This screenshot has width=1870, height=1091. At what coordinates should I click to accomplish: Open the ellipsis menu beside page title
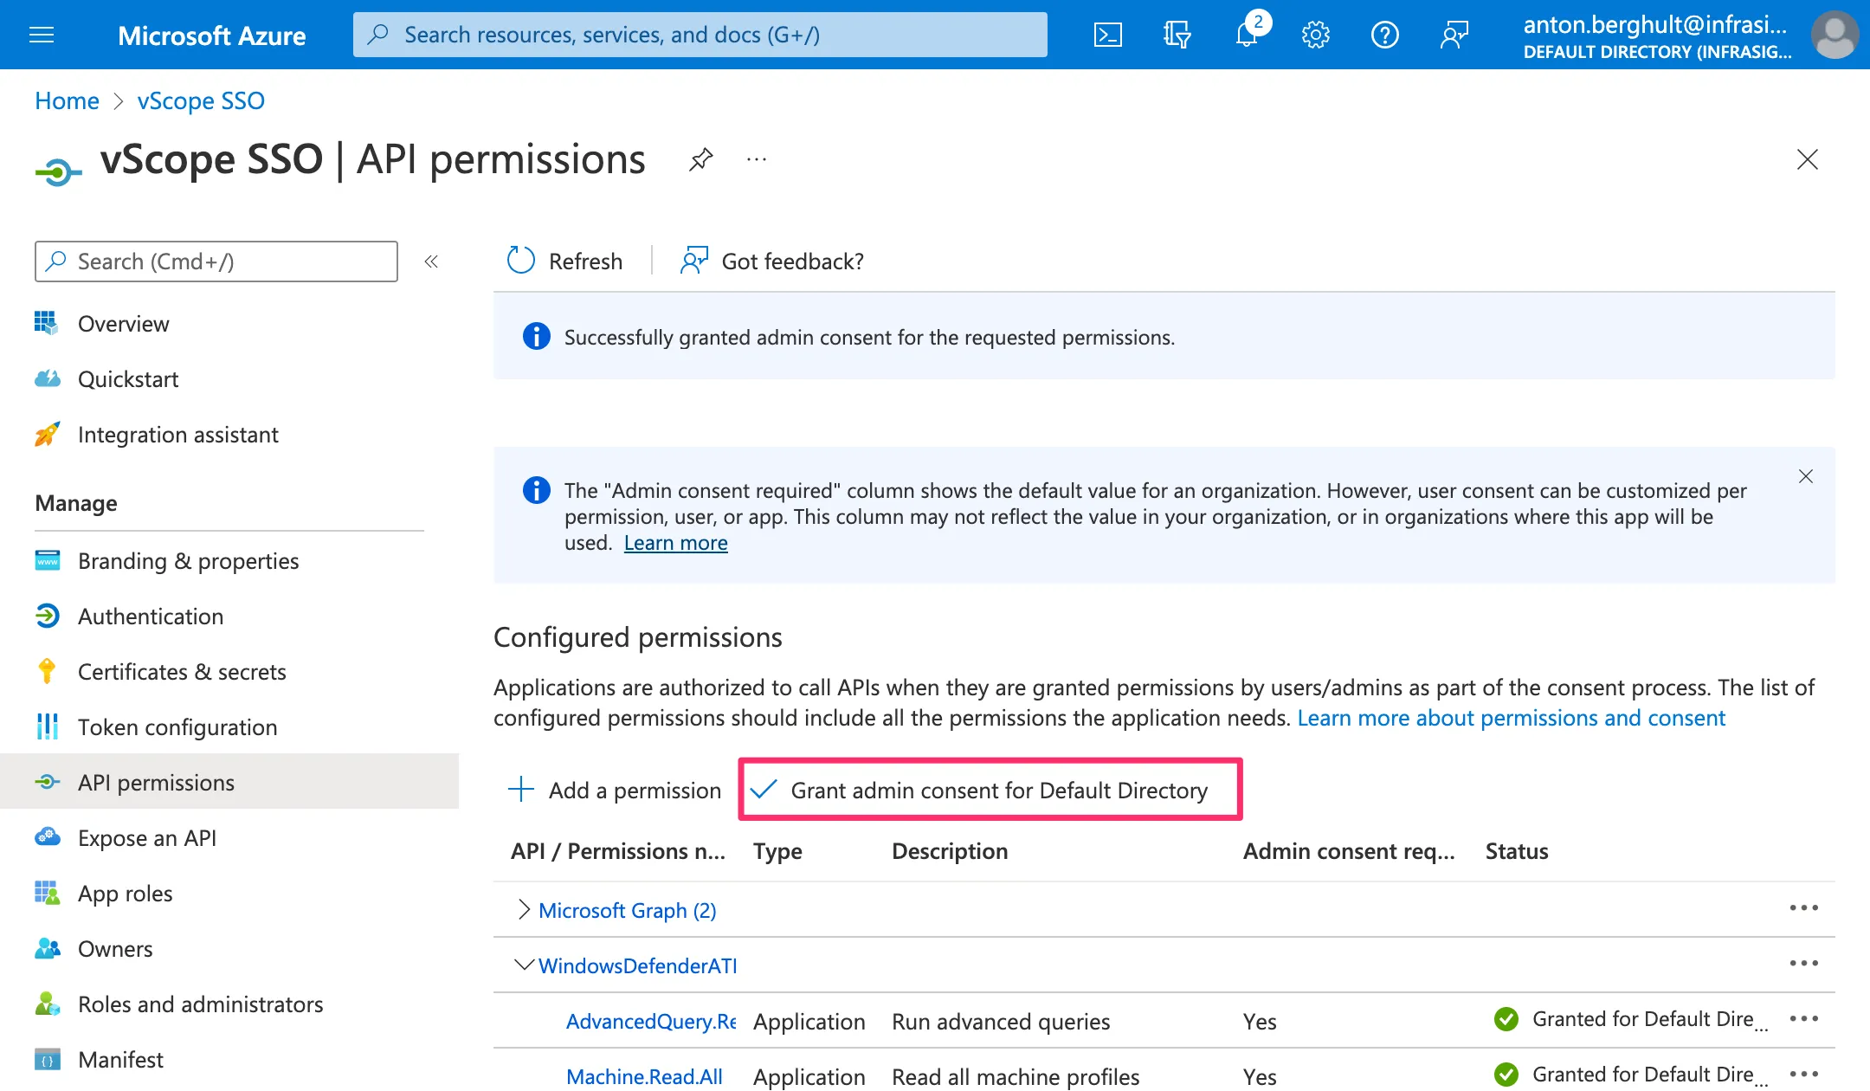pyautogui.click(x=757, y=159)
